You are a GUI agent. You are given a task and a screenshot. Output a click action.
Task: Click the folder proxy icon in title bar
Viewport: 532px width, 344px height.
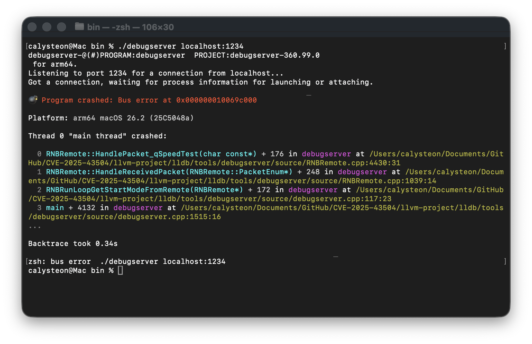(x=79, y=27)
